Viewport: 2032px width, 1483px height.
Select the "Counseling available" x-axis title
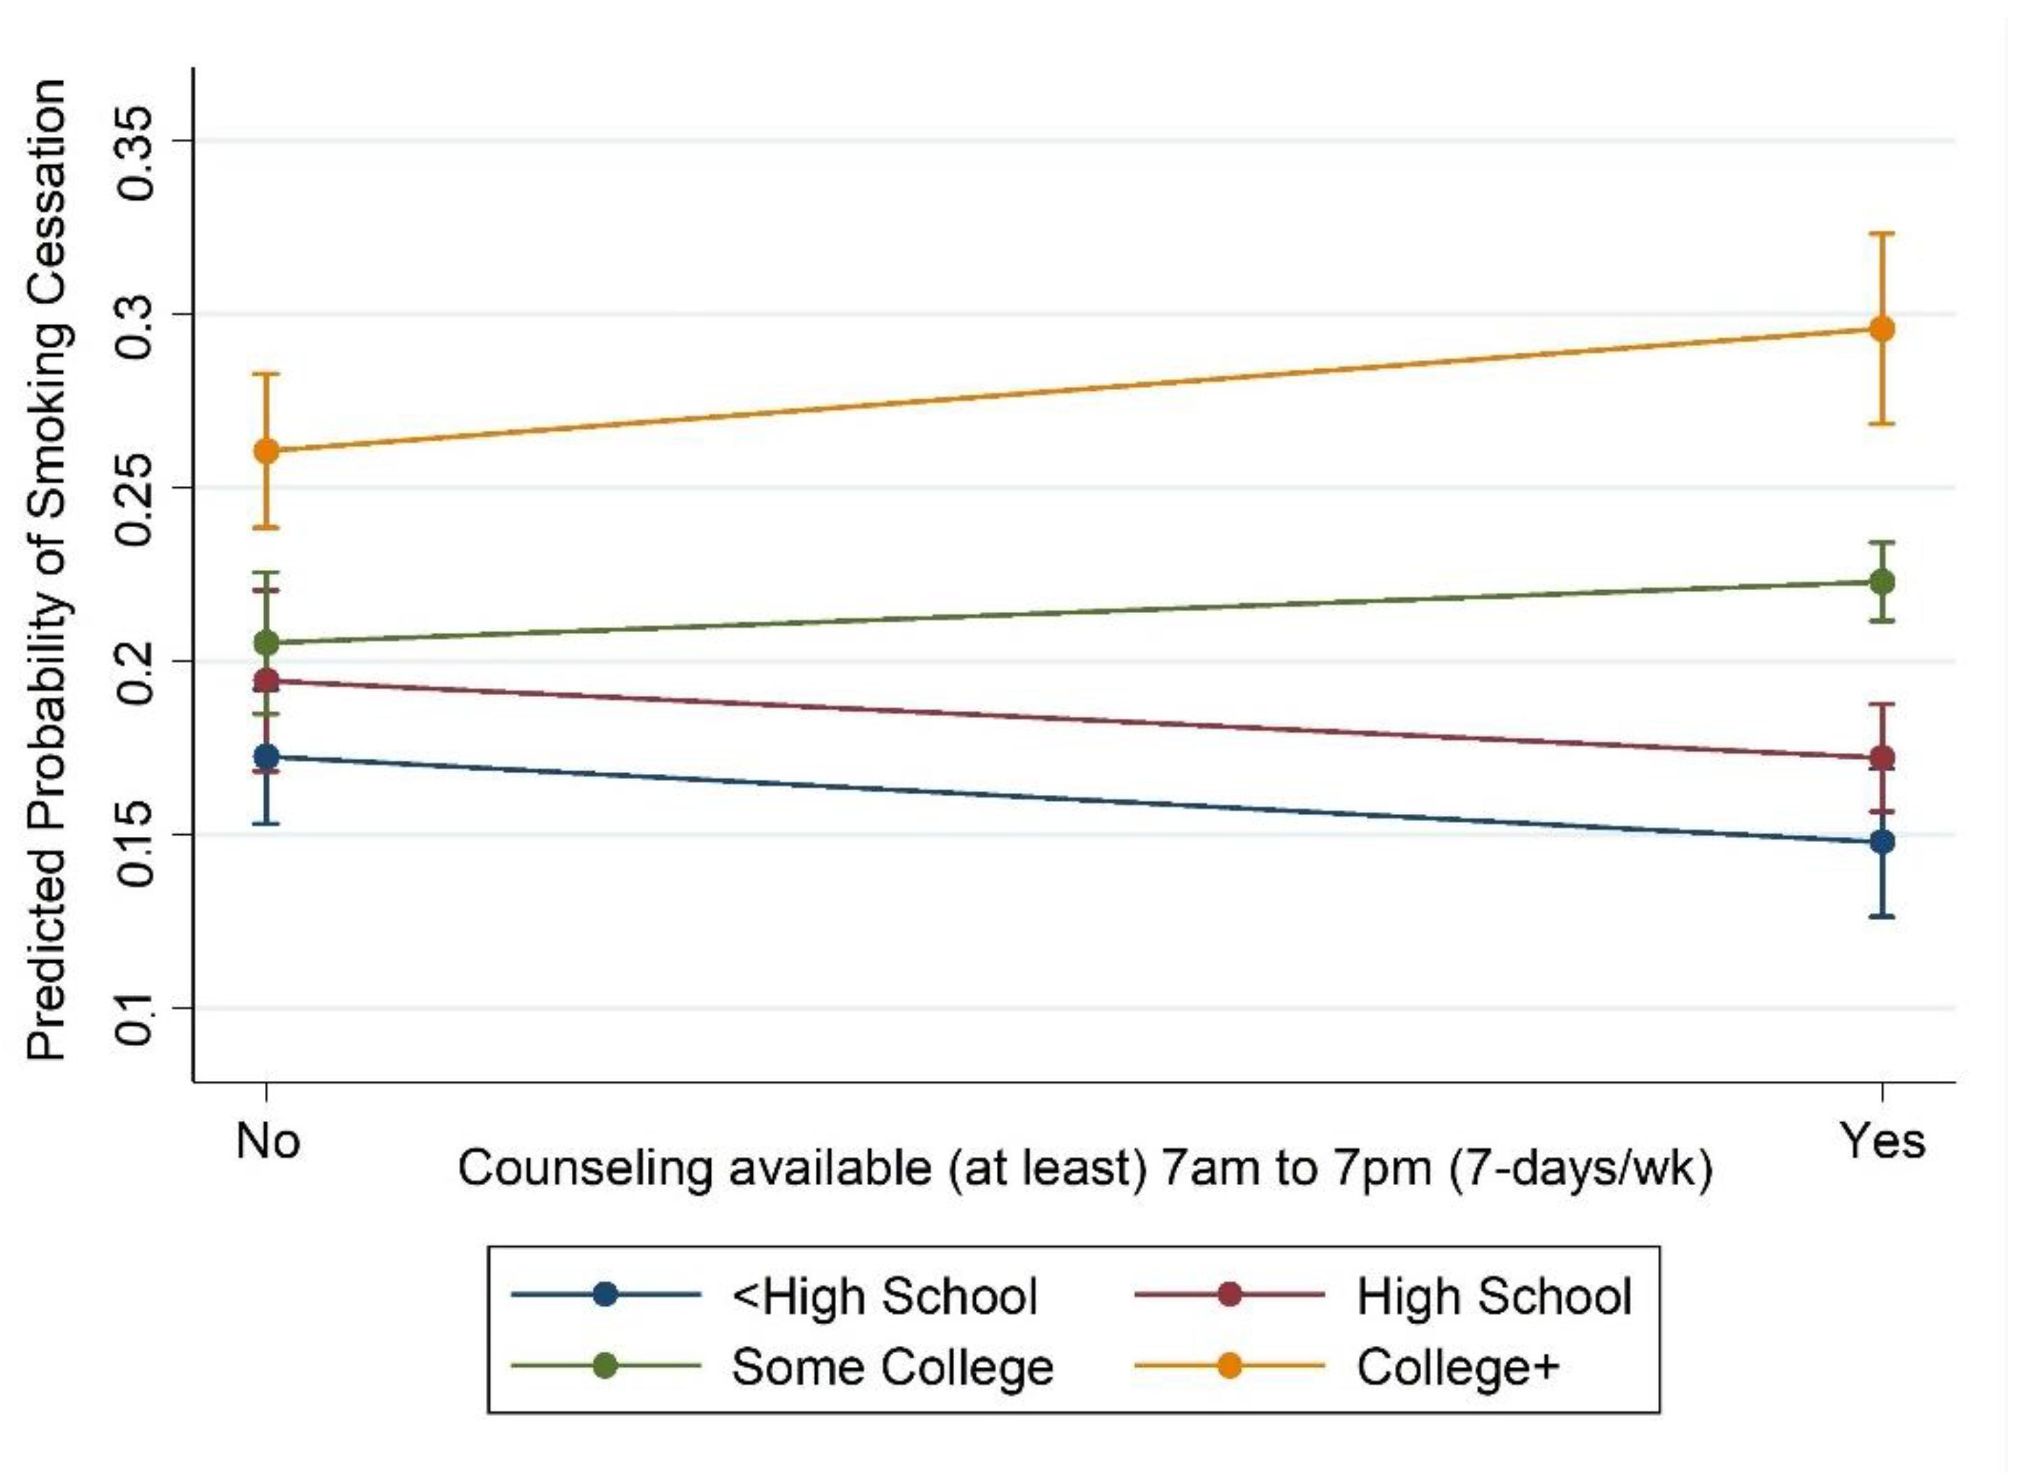(x=1084, y=1169)
